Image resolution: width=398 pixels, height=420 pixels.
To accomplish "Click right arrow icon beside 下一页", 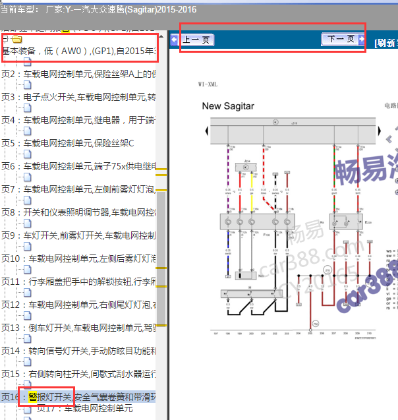I will click(x=362, y=39).
